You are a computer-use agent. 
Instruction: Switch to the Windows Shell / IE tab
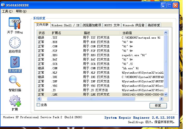click(66, 25)
